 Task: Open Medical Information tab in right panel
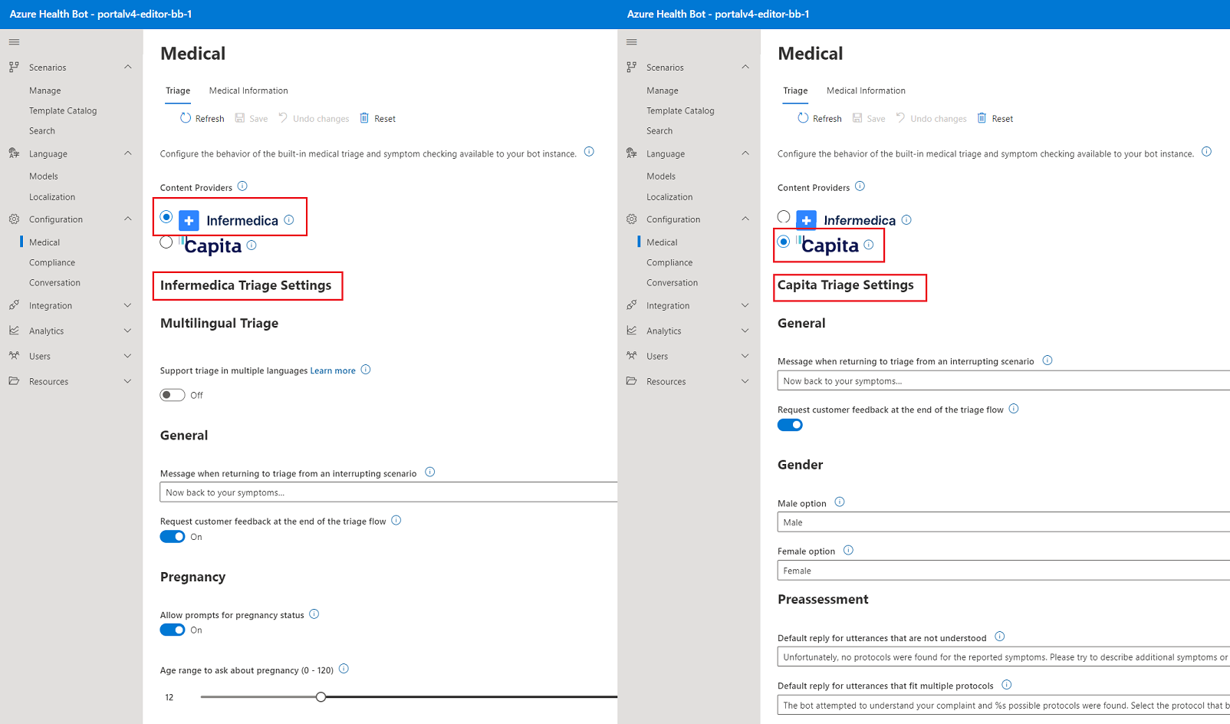[x=866, y=90]
